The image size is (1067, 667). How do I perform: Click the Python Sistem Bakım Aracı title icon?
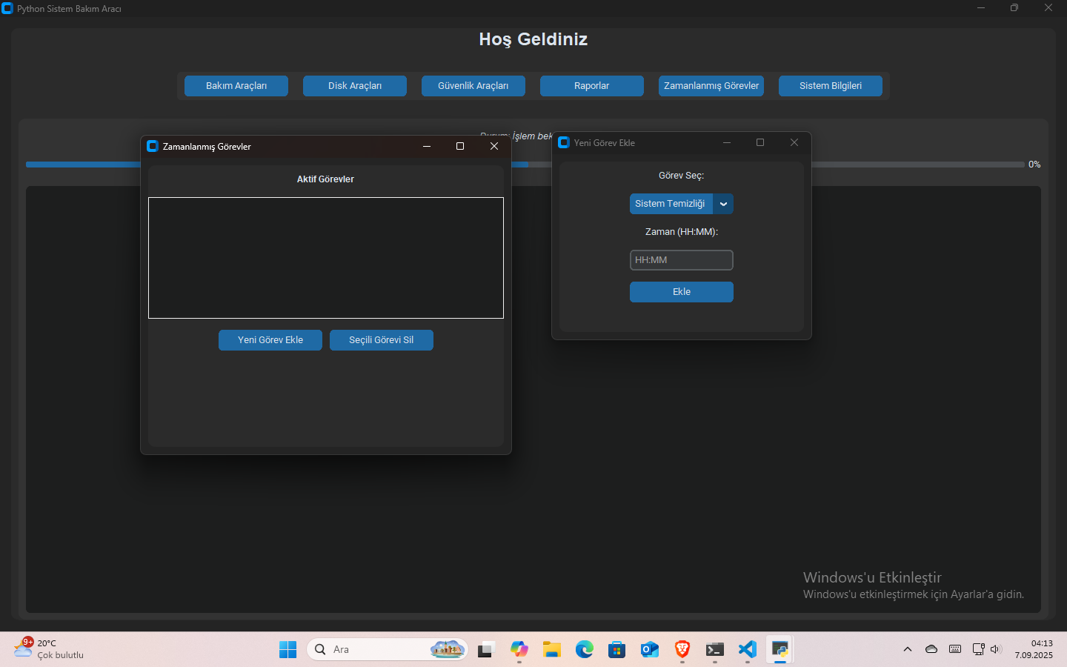click(x=7, y=8)
